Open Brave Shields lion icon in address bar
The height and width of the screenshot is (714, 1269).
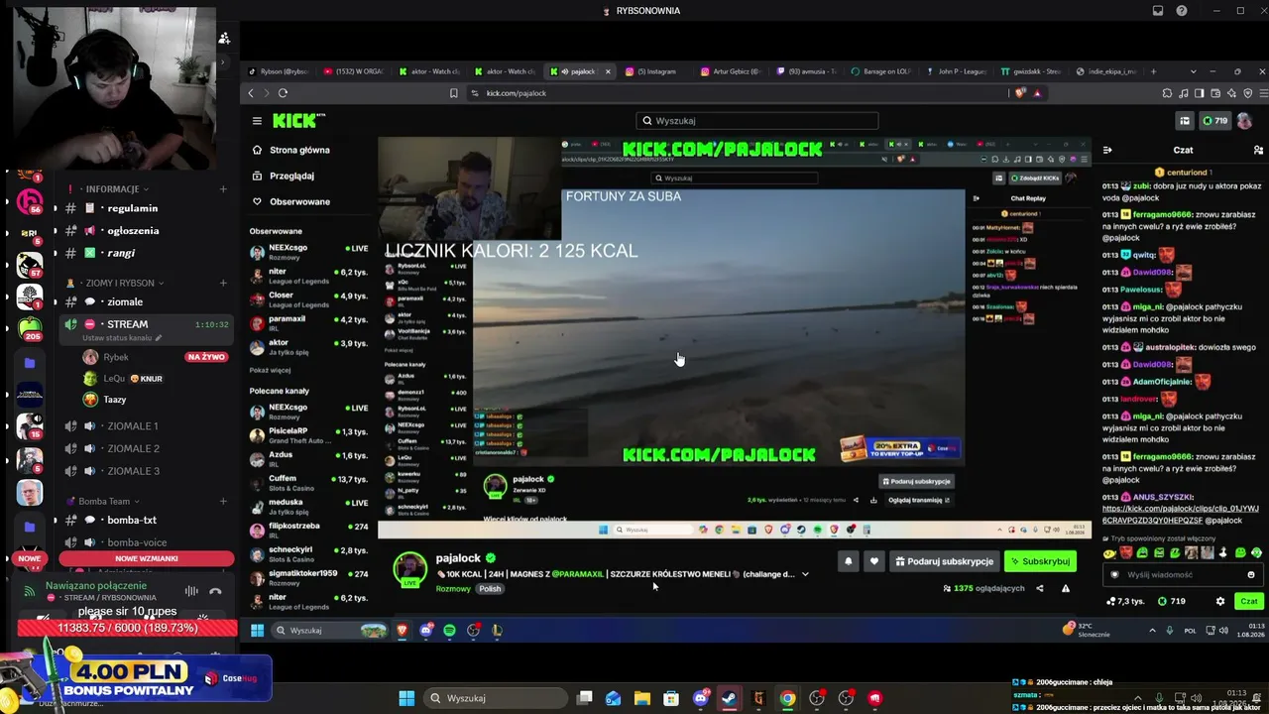[x=1020, y=93]
